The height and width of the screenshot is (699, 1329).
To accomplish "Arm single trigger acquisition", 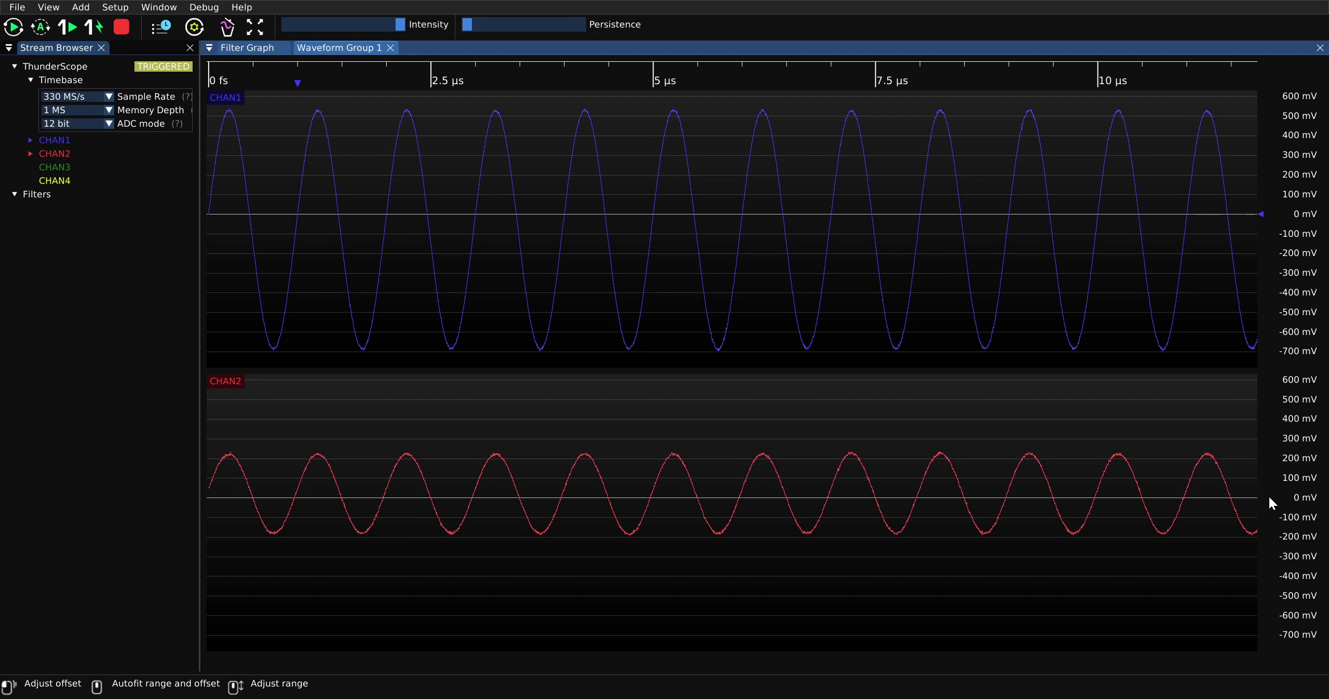I will (x=67, y=27).
